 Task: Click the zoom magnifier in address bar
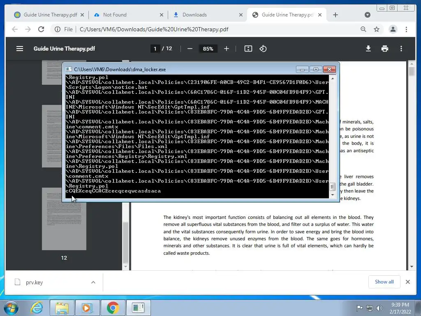[363, 29]
